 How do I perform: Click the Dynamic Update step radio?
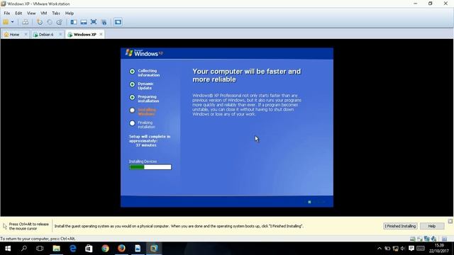(x=132, y=84)
